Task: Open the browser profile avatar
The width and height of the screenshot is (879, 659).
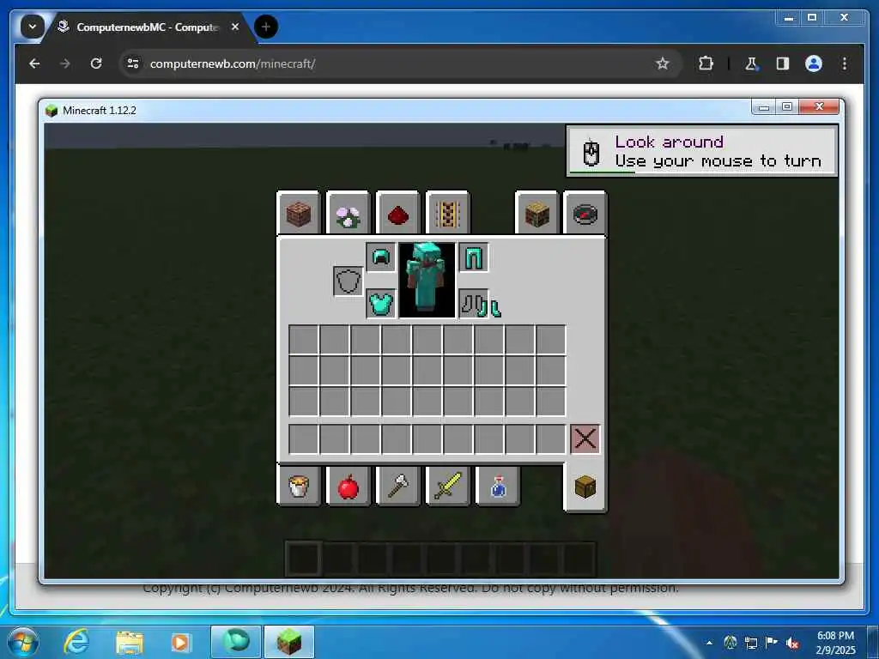Action: [x=814, y=63]
